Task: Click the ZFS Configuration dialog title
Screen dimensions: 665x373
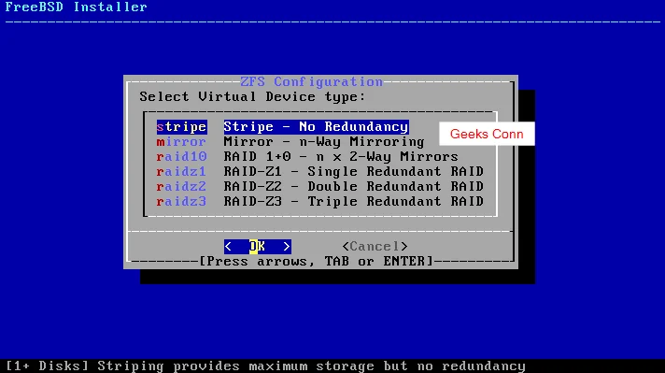Action: [x=312, y=81]
